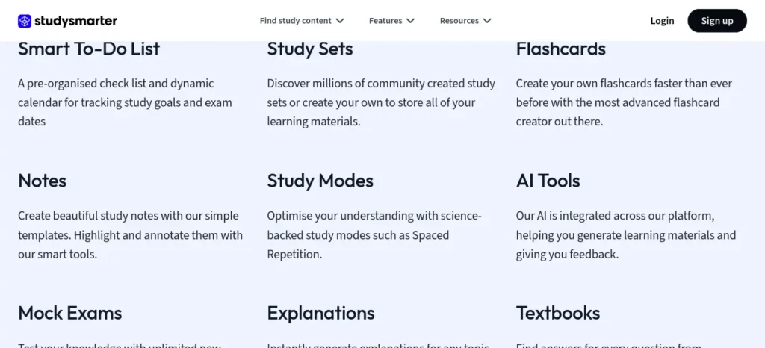
Task: Expand the Features dropdown arrow
Action: click(410, 21)
